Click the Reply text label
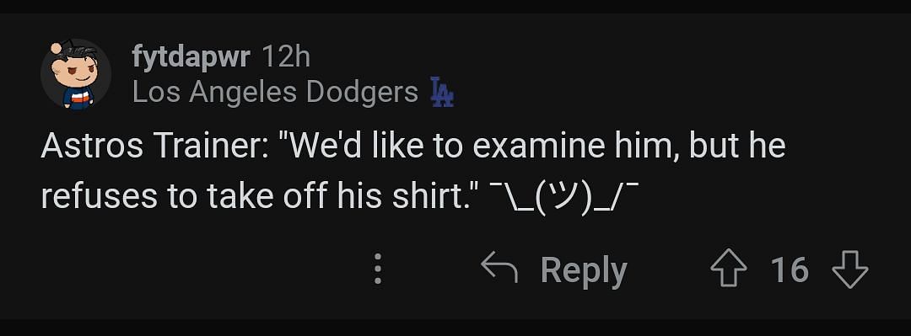911x336 pixels. (584, 270)
